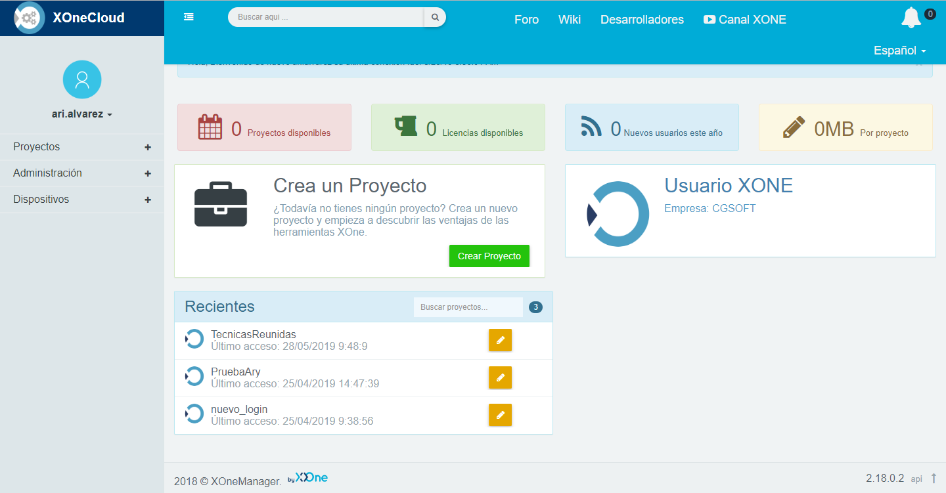Open the Proyectos menu item
946x493 pixels.
click(x=82, y=147)
